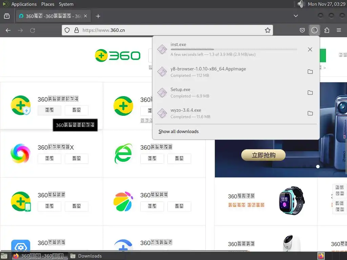Click second button under green e browser card
The height and width of the screenshot is (260, 347).
(x=179, y=158)
